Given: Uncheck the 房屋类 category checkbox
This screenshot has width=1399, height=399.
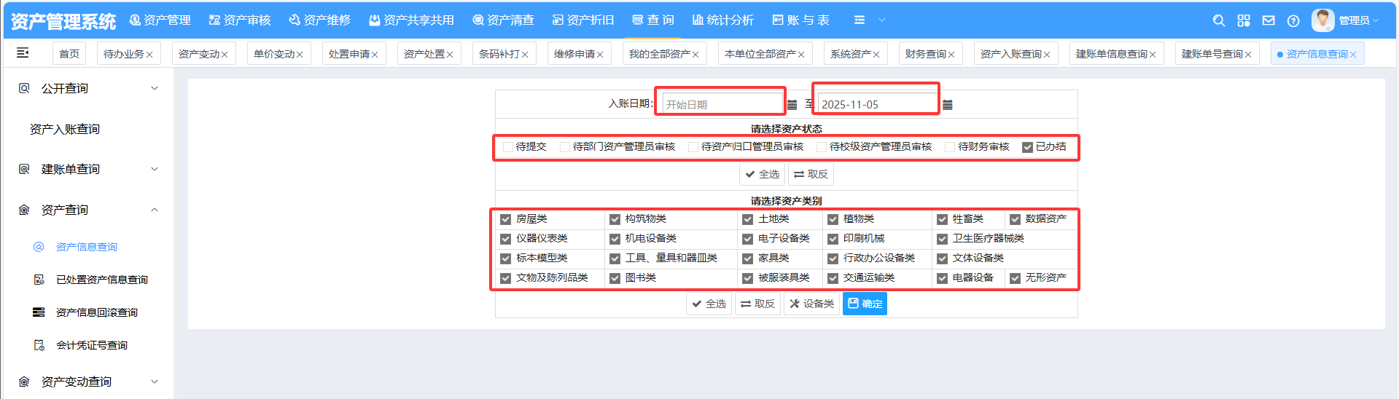Looking at the screenshot, I should coord(505,219).
